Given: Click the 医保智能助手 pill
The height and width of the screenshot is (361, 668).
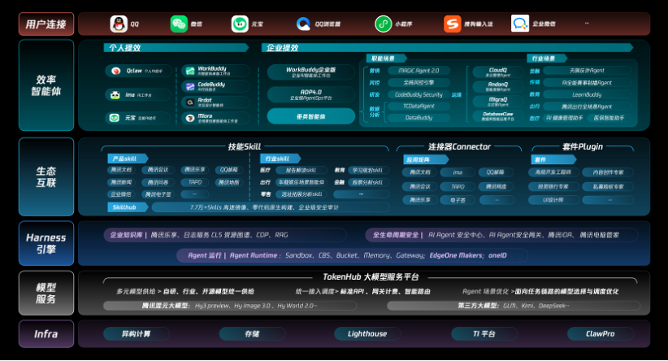Looking at the screenshot, I should (609, 118).
